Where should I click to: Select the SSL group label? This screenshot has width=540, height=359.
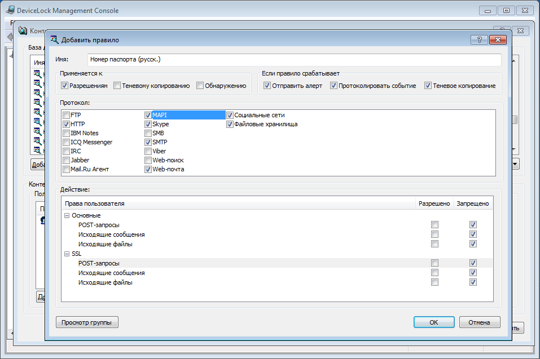click(x=76, y=254)
